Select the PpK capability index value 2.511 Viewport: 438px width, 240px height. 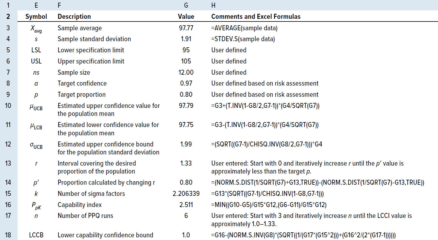pyautogui.click(x=186, y=205)
